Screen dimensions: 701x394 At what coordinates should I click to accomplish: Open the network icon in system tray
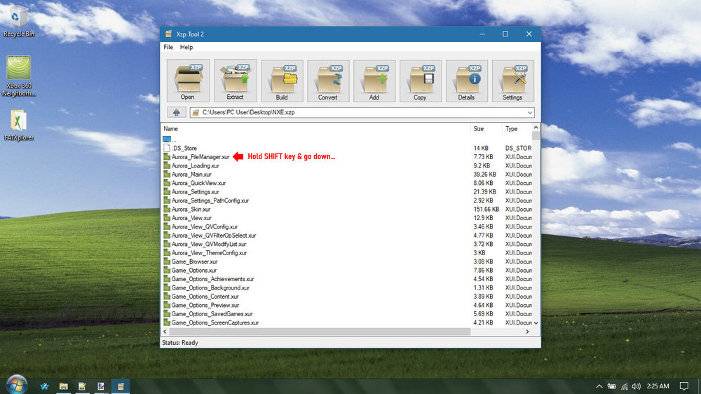[625, 386]
